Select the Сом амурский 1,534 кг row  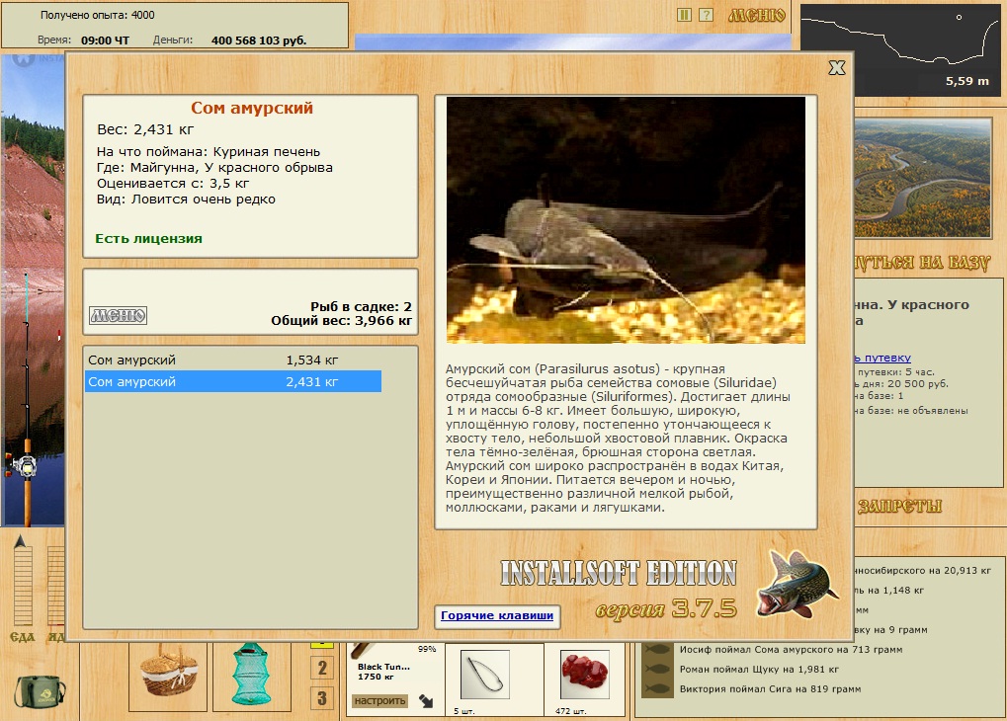233,360
